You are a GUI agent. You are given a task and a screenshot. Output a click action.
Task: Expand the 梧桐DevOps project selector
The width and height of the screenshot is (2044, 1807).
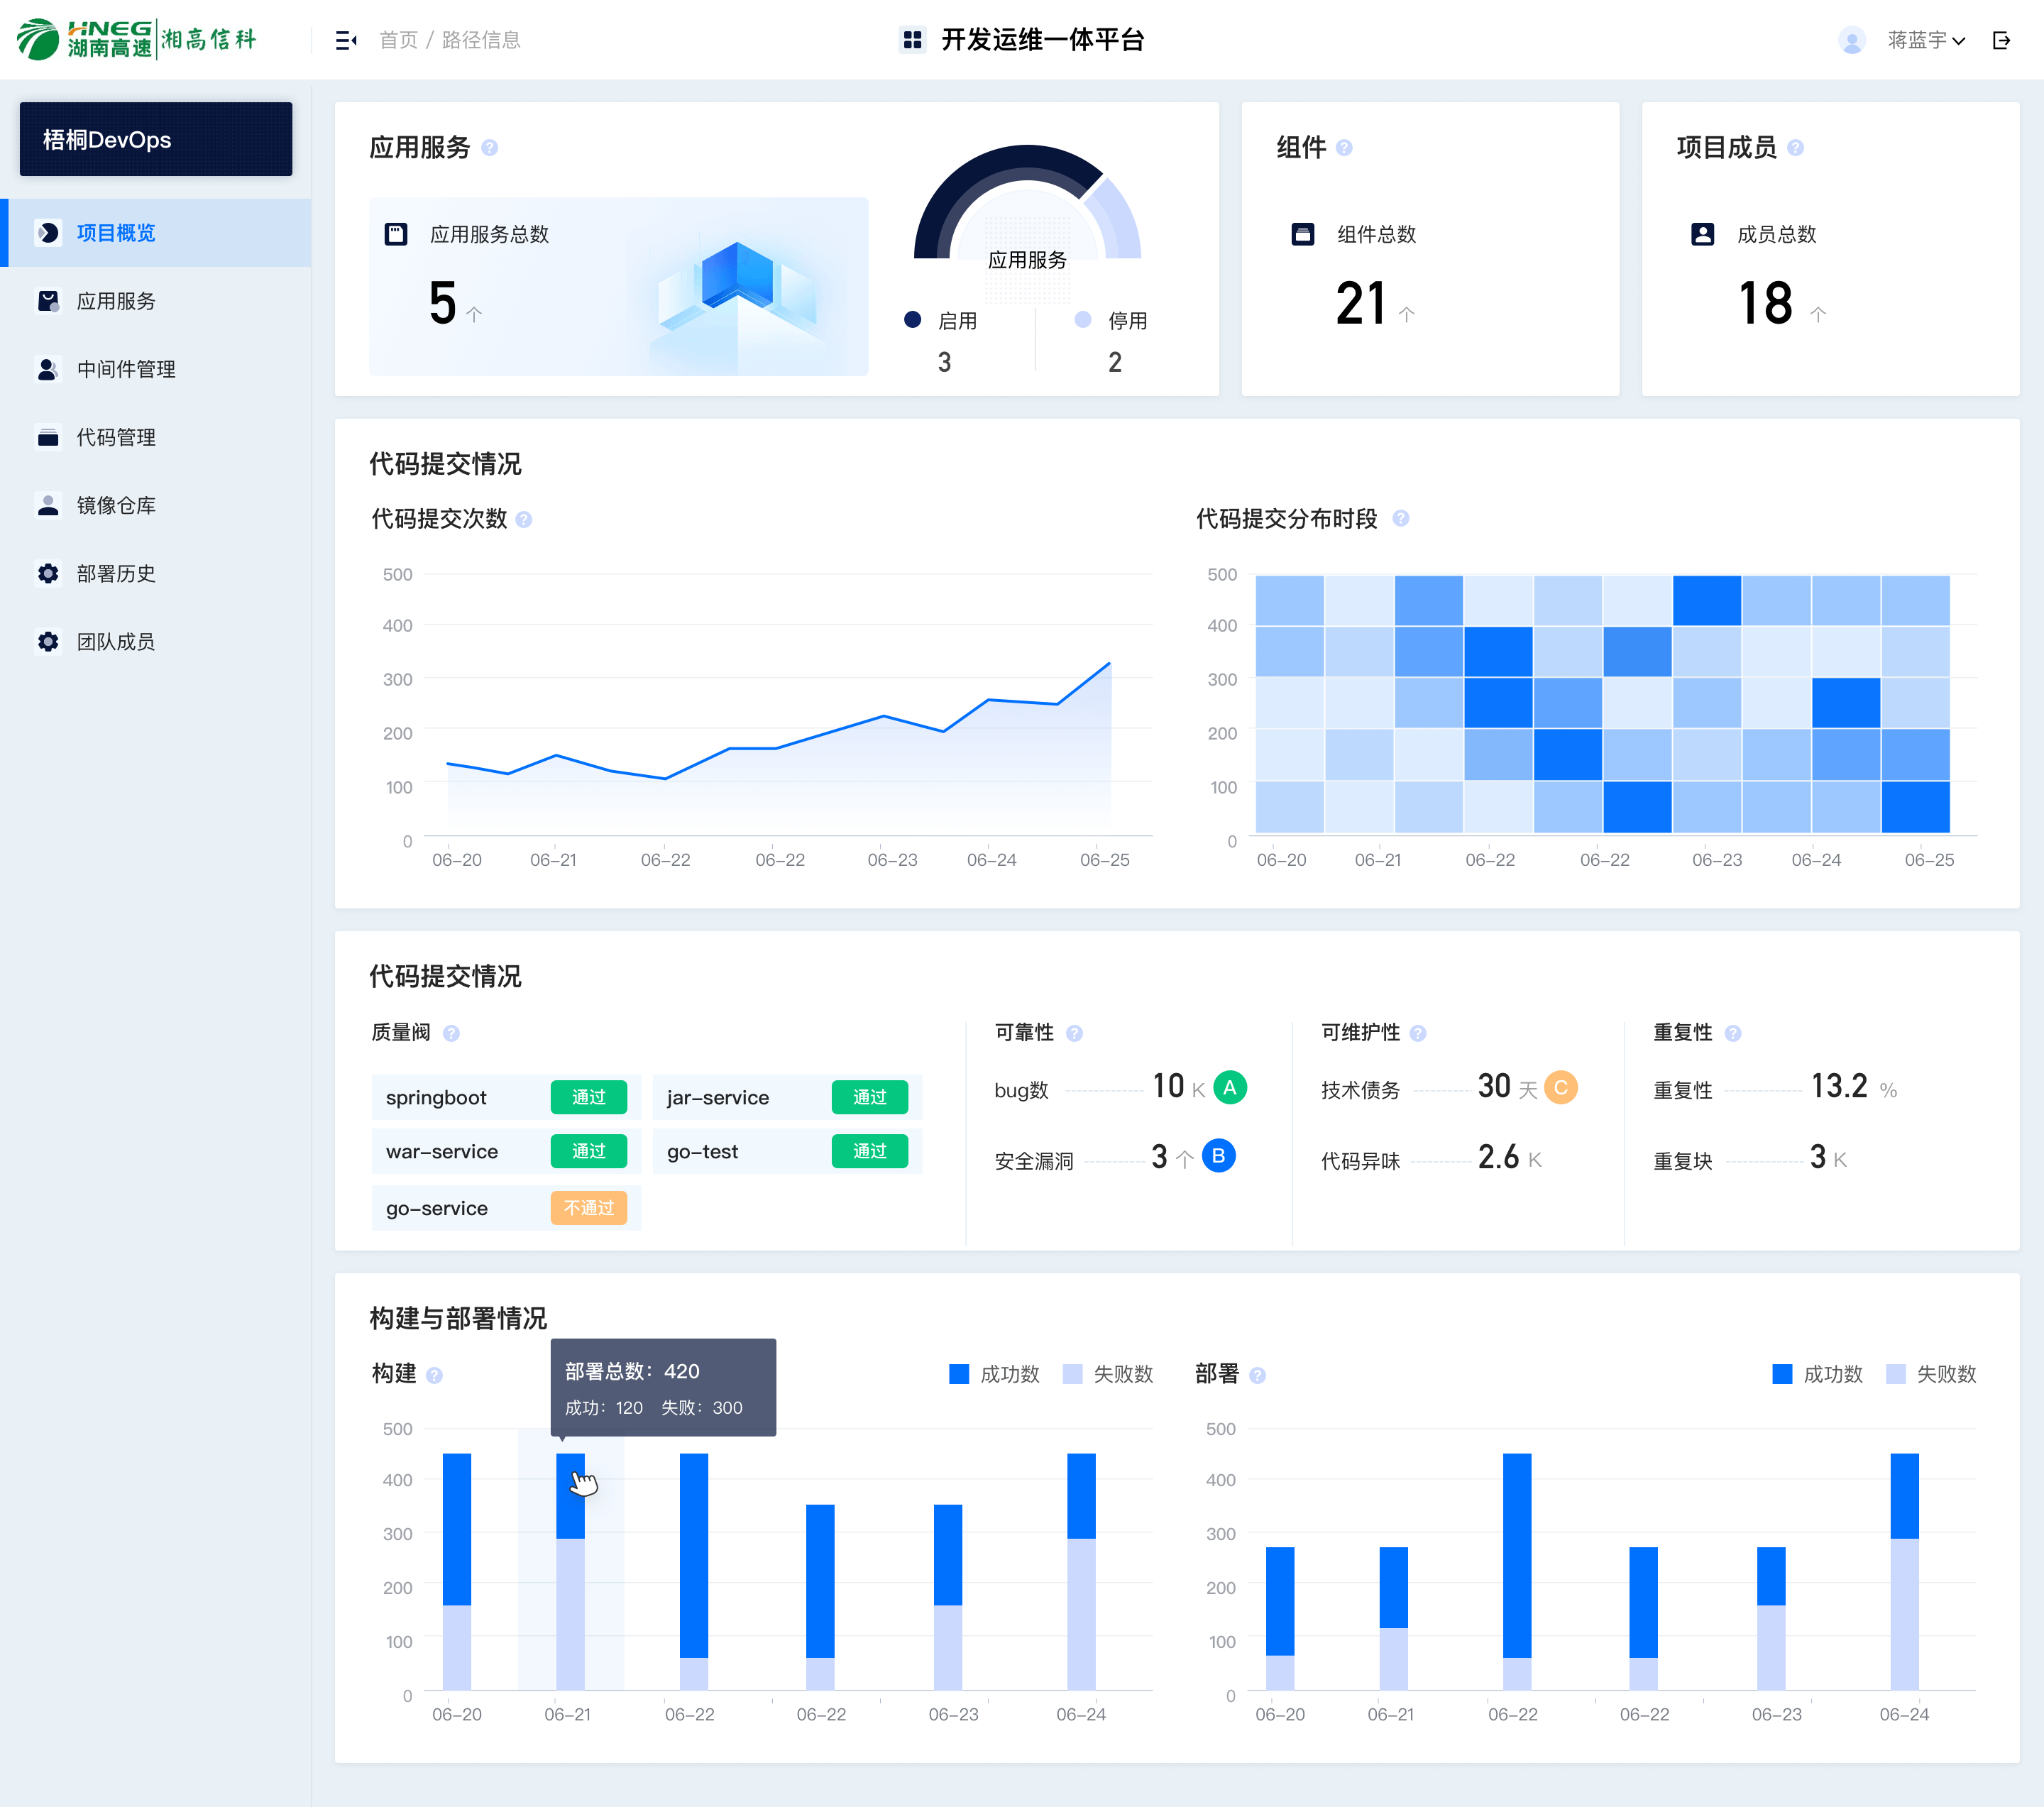tap(156, 139)
